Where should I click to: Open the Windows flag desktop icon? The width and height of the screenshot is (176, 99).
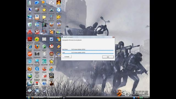click(x=59, y=39)
